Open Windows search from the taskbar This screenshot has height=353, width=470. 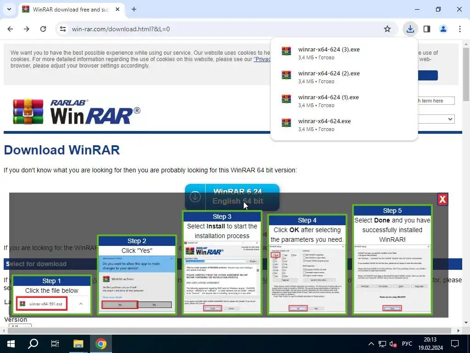pyautogui.click(x=33, y=344)
